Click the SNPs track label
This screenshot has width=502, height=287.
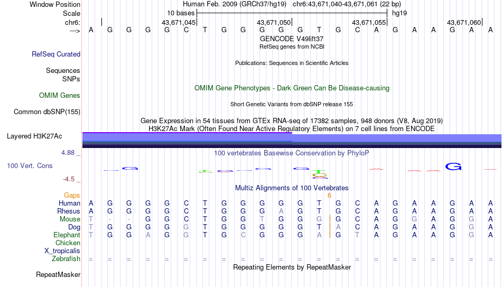[x=71, y=79]
